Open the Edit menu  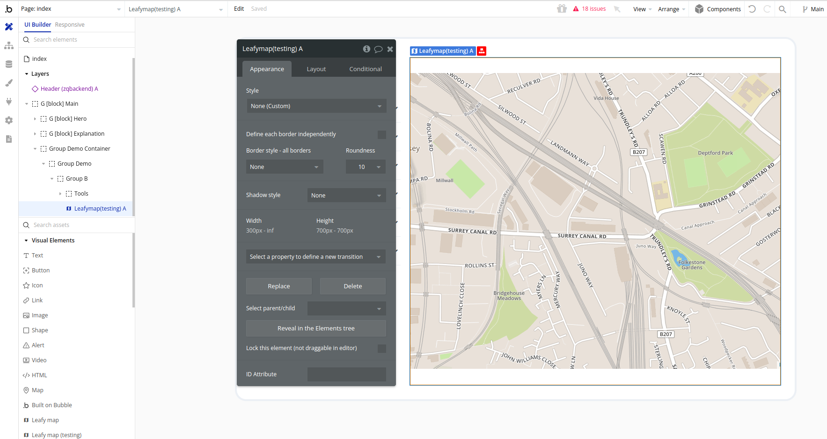click(239, 9)
